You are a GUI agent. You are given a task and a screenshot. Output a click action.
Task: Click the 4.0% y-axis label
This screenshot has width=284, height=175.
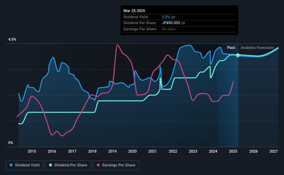point(12,39)
